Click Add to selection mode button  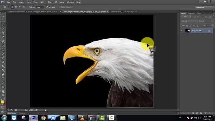(16, 7)
